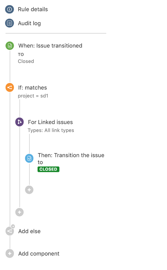Click the plus button inside the linked-issues branch

[29, 190]
